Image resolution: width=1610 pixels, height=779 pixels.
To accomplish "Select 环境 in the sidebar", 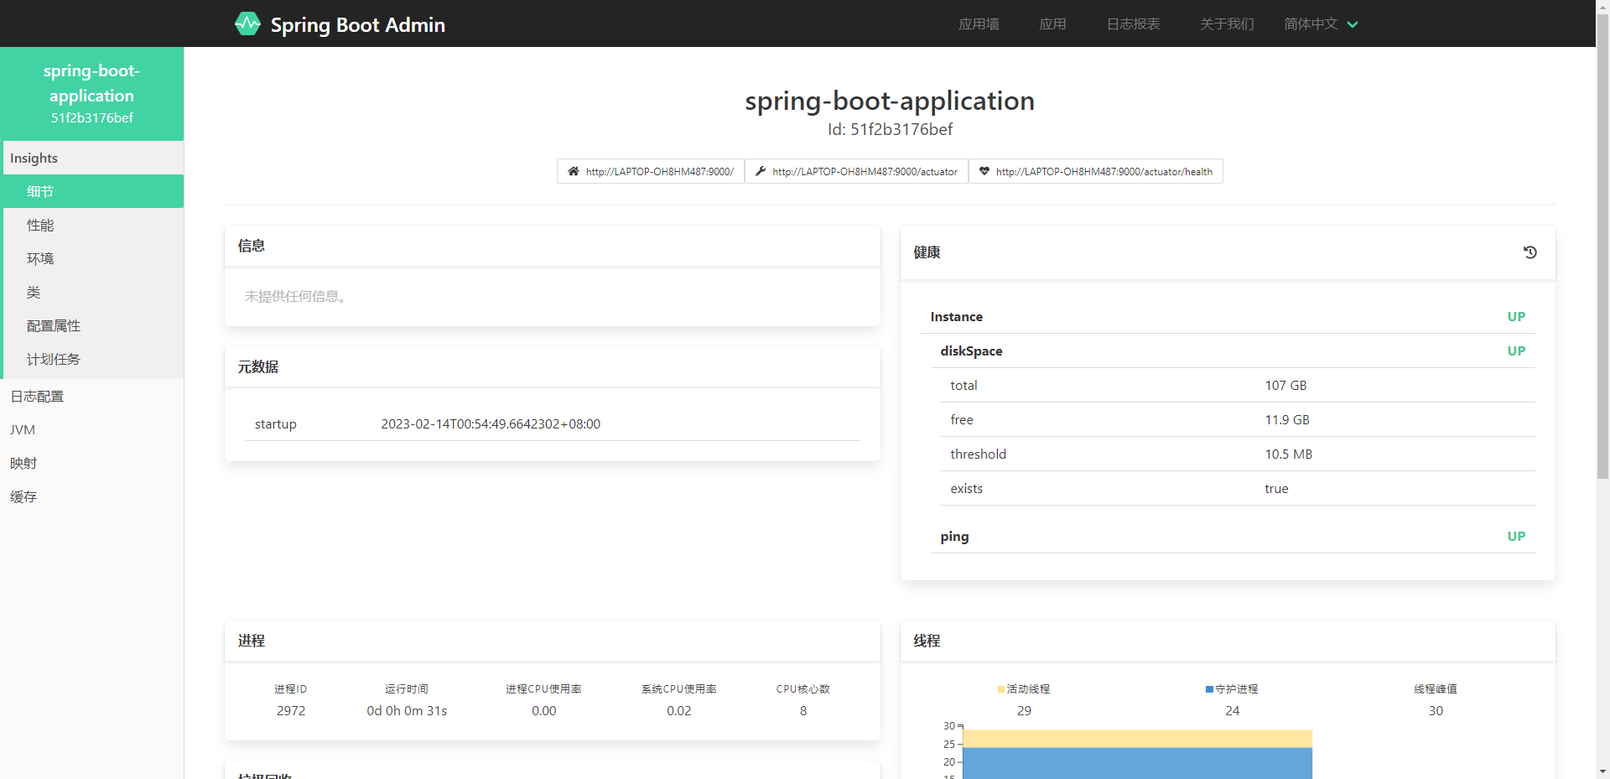I will click(92, 258).
